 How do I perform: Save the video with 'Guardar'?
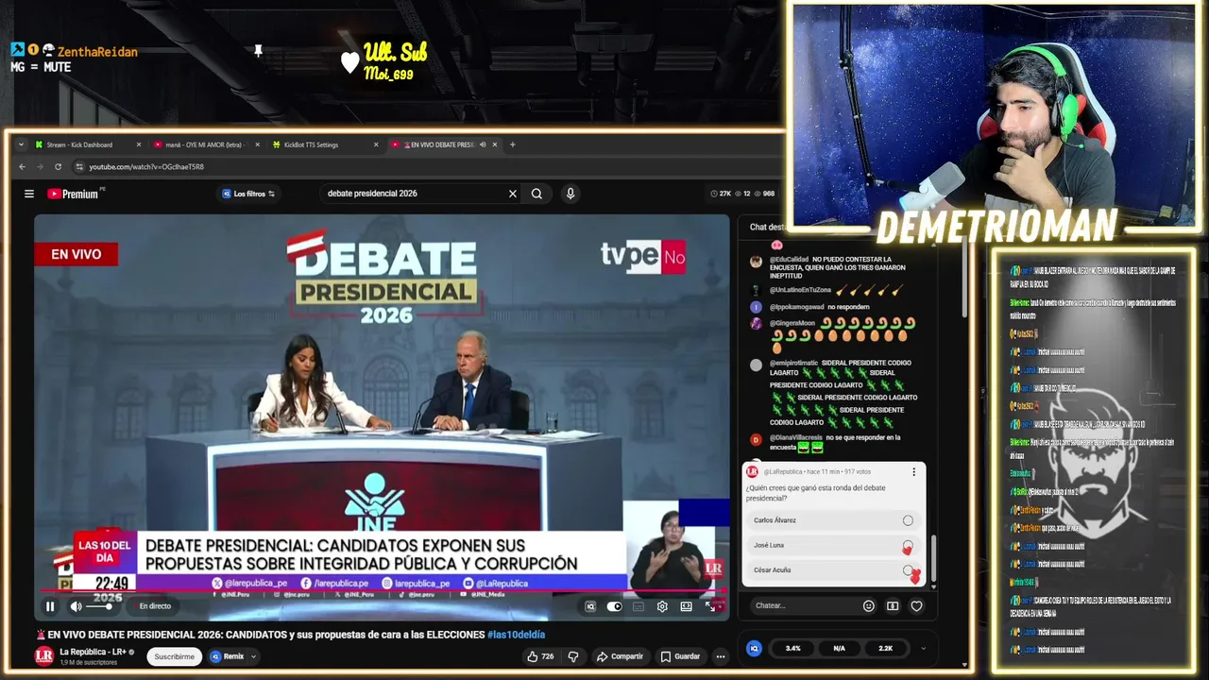[680, 656]
